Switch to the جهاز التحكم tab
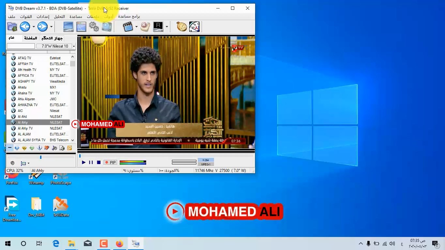 [52, 38]
